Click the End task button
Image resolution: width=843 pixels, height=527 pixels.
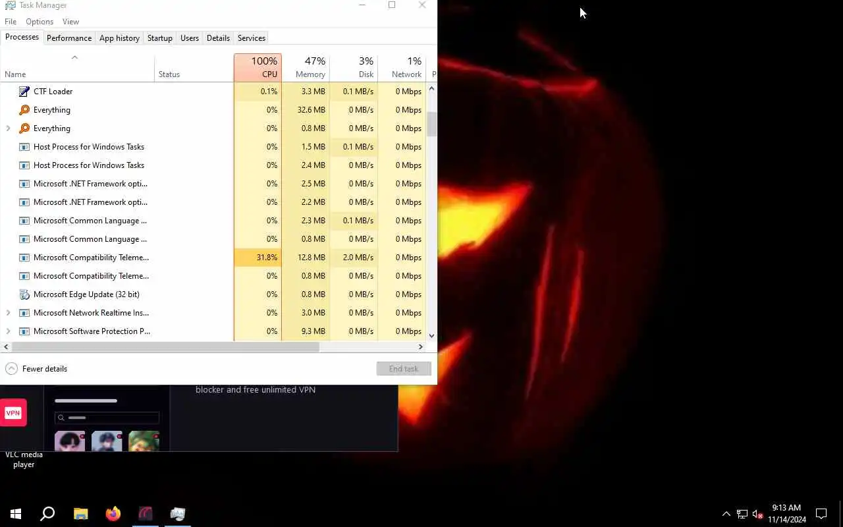(x=404, y=369)
